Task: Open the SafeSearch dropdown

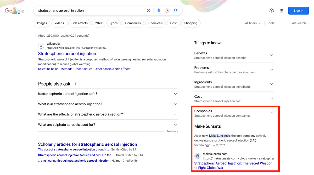Action: point(300,23)
